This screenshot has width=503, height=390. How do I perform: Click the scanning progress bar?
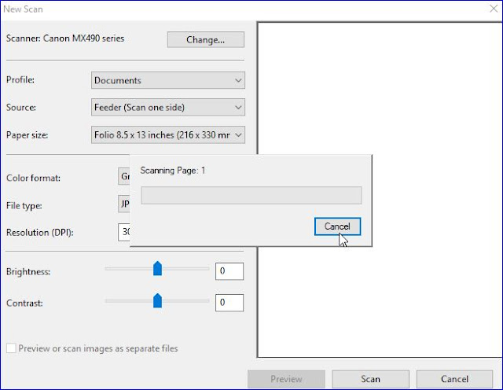point(251,195)
